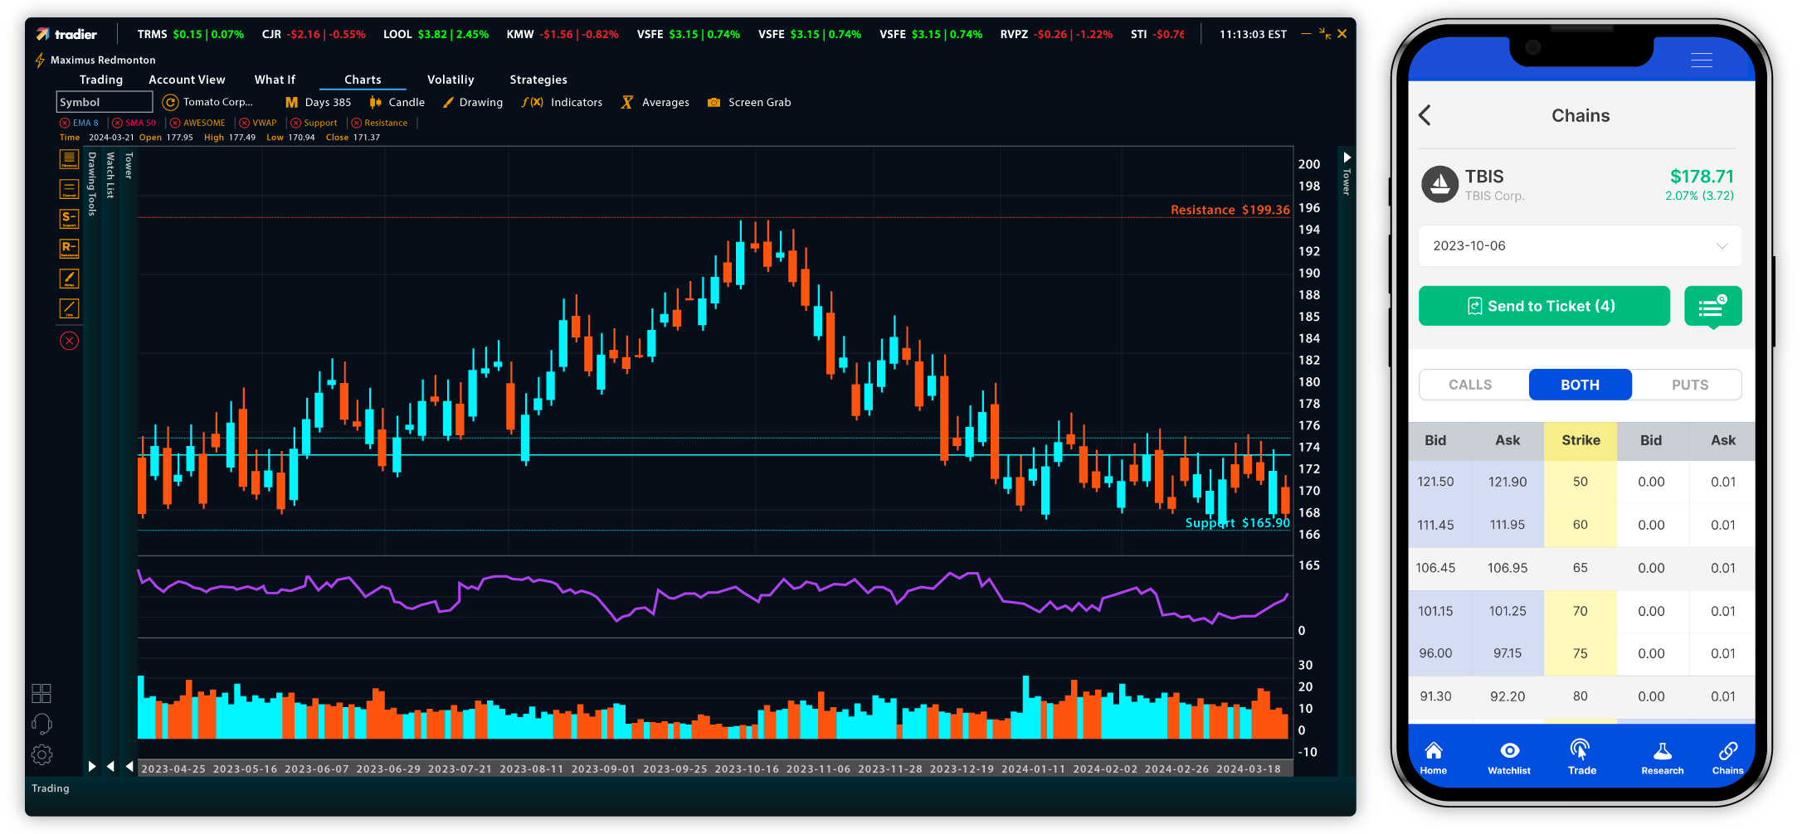Select the Channel drawing tool icon

click(69, 189)
